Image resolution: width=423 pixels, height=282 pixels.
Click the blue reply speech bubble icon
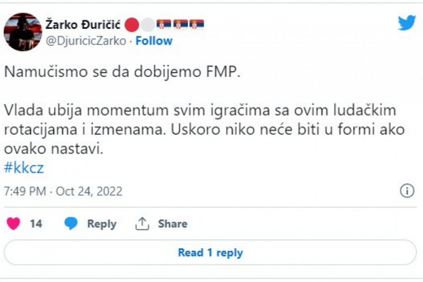click(x=71, y=223)
